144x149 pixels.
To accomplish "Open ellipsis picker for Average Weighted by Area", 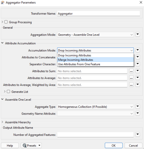I will 131,85.
